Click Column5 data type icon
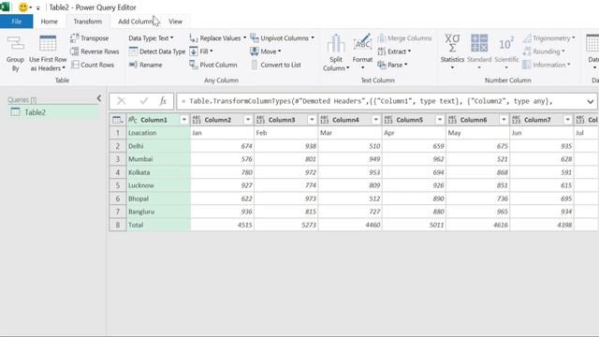Viewport: 599px width, 337px height. 388,120
